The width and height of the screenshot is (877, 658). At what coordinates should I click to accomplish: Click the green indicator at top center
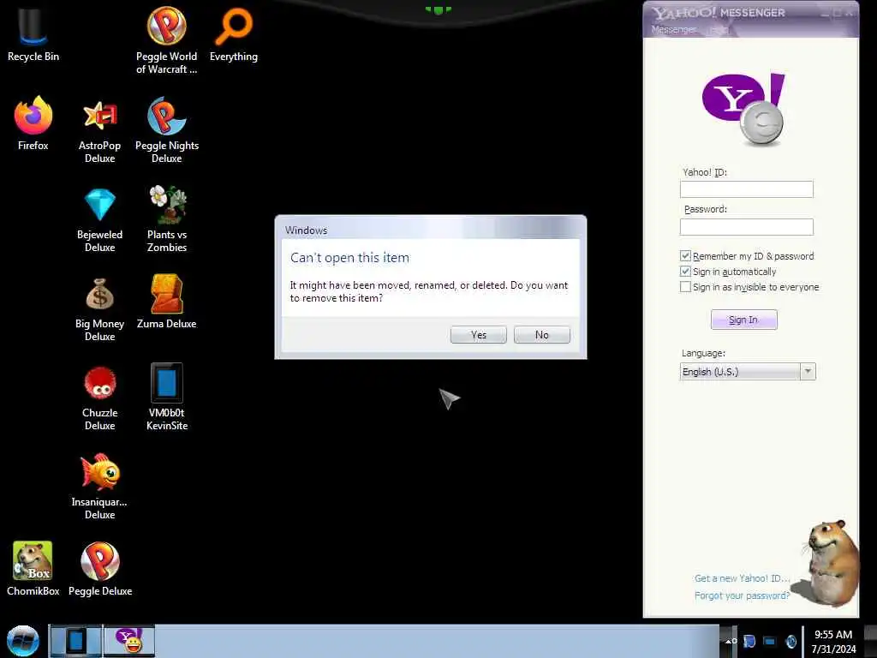pos(438,9)
